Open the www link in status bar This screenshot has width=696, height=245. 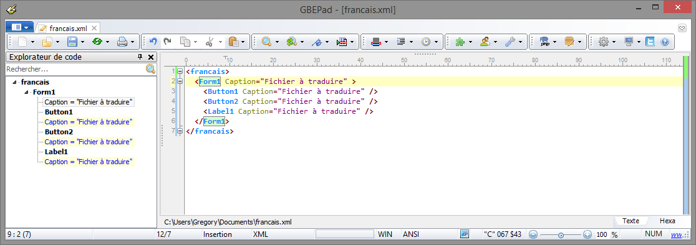pyautogui.click(x=677, y=234)
